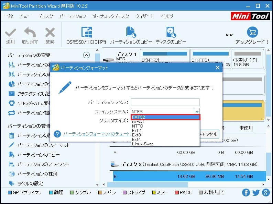Launch the Copy Disk (ディスクのコピー) toolbar icon
This screenshot has width=273, height=204.
pyautogui.click(x=171, y=32)
